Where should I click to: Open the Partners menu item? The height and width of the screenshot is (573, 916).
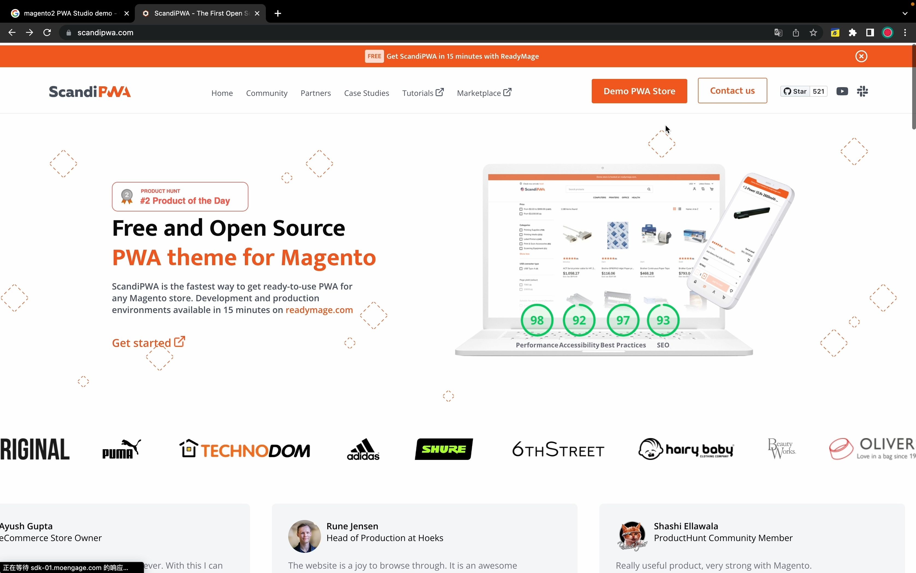coord(316,93)
